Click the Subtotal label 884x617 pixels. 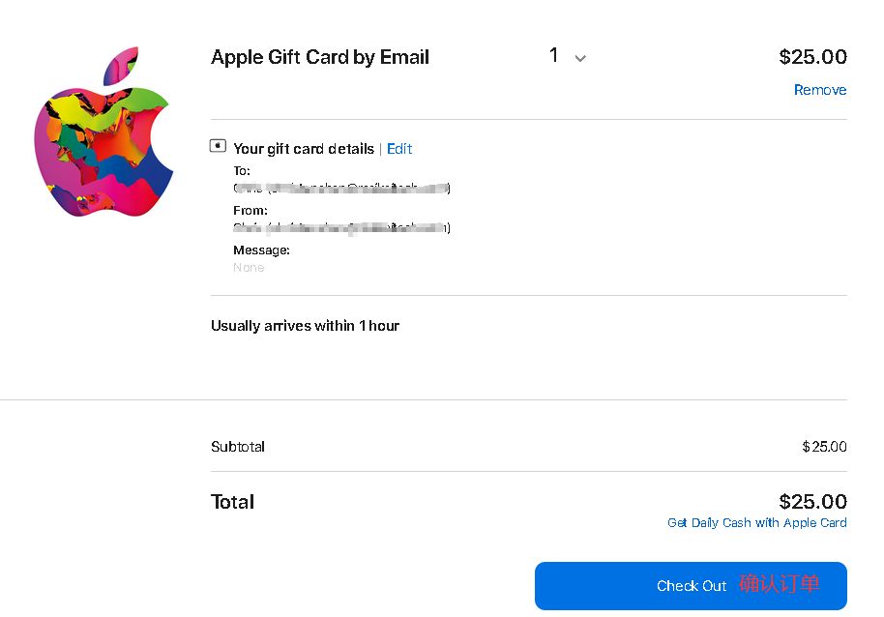pos(238,447)
